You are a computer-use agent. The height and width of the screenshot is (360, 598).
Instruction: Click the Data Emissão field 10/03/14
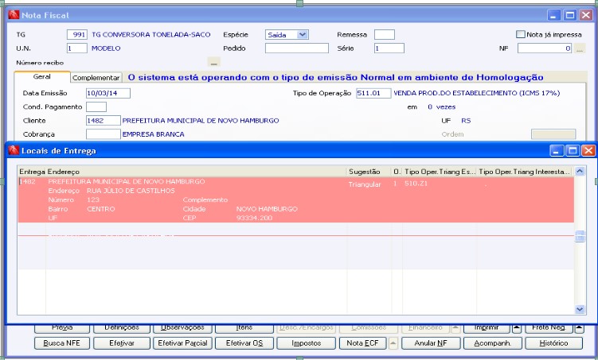point(108,93)
